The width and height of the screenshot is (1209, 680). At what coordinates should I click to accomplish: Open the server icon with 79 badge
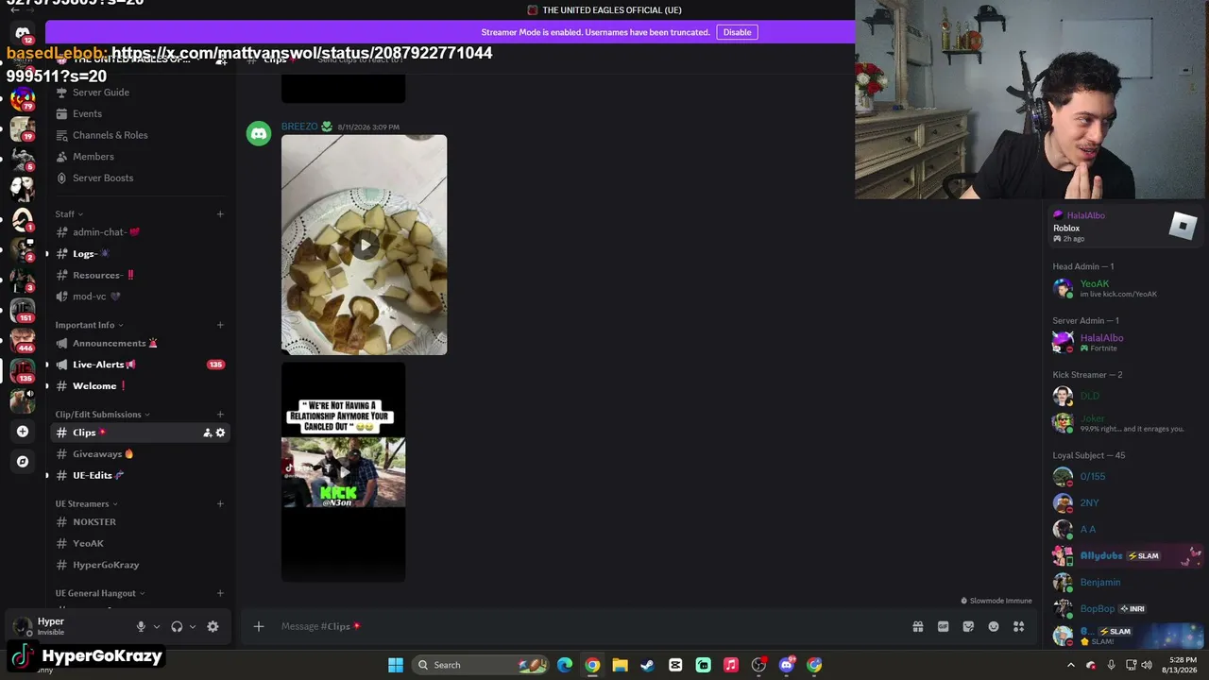pos(23,98)
